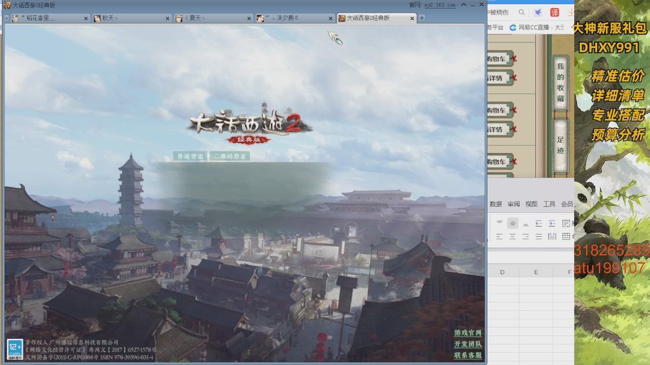Open the 我的收藏 side tab
Image resolution: width=650 pixels, height=365 pixels.
click(x=560, y=83)
